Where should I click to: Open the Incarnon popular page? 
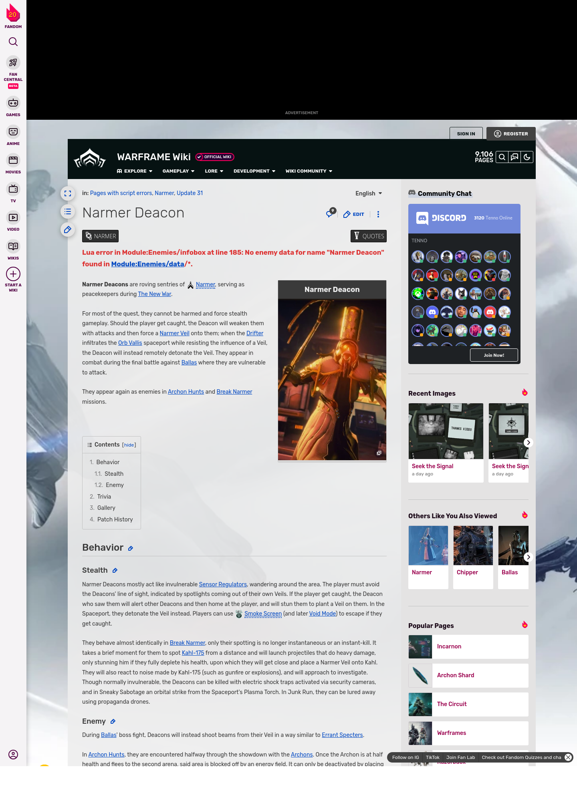point(468,646)
